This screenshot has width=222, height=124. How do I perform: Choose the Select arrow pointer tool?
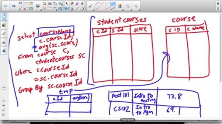(67, 3)
